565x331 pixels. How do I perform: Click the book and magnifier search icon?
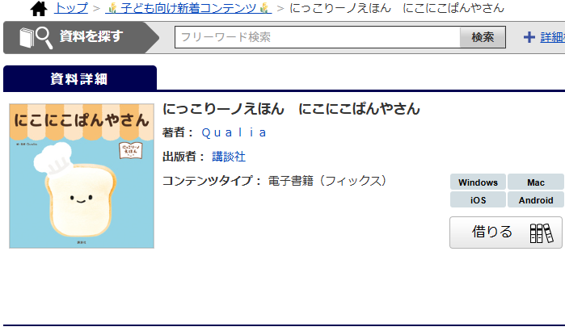coord(36,37)
